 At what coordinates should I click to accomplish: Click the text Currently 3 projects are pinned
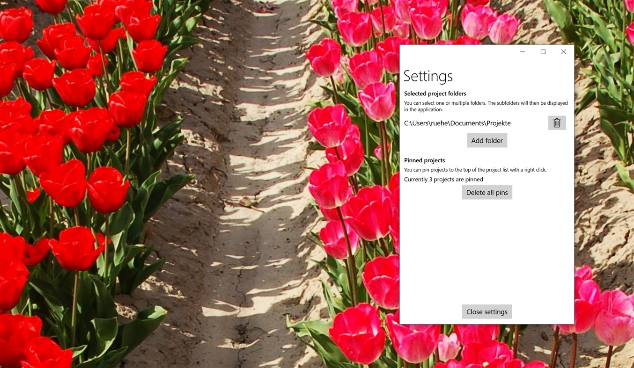coord(443,179)
